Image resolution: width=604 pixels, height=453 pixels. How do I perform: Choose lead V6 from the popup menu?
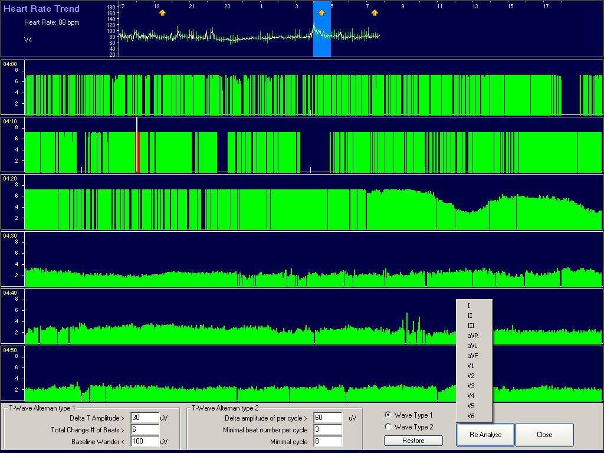pyautogui.click(x=471, y=416)
